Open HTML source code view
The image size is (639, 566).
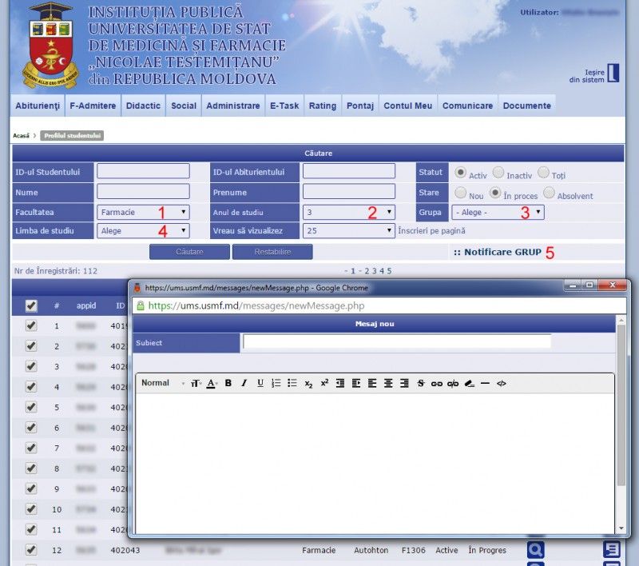coord(502,384)
